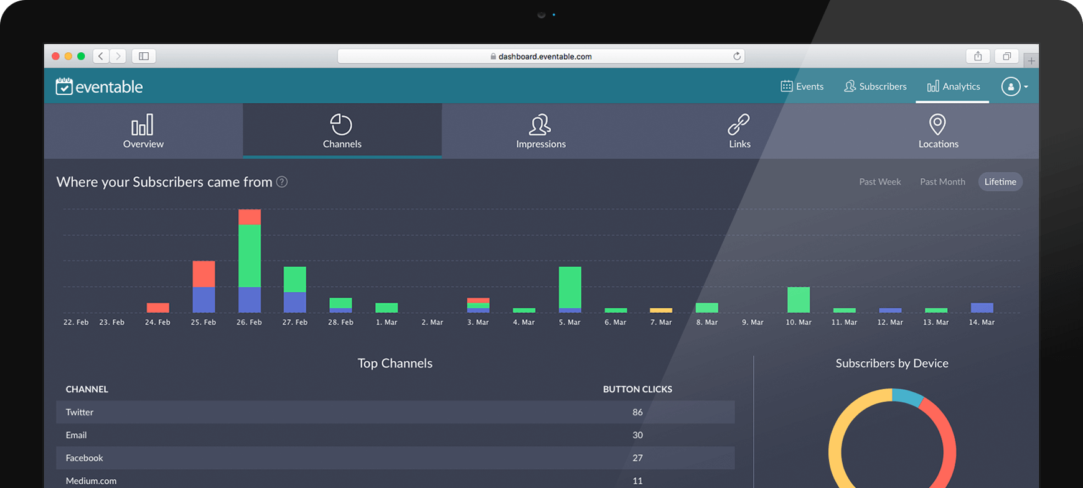Viewport: 1083px width, 488px height.
Task: Click the help icon beside Subscribers heading
Action: click(282, 182)
